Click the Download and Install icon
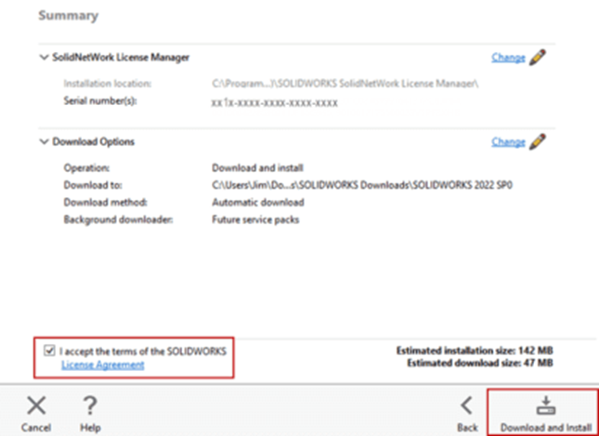 pyautogui.click(x=546, y=404)
